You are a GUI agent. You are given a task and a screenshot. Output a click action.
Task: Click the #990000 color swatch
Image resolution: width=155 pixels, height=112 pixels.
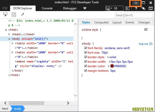(112, 66)
